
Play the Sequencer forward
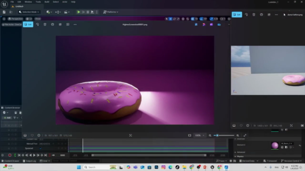pos(34,155)
